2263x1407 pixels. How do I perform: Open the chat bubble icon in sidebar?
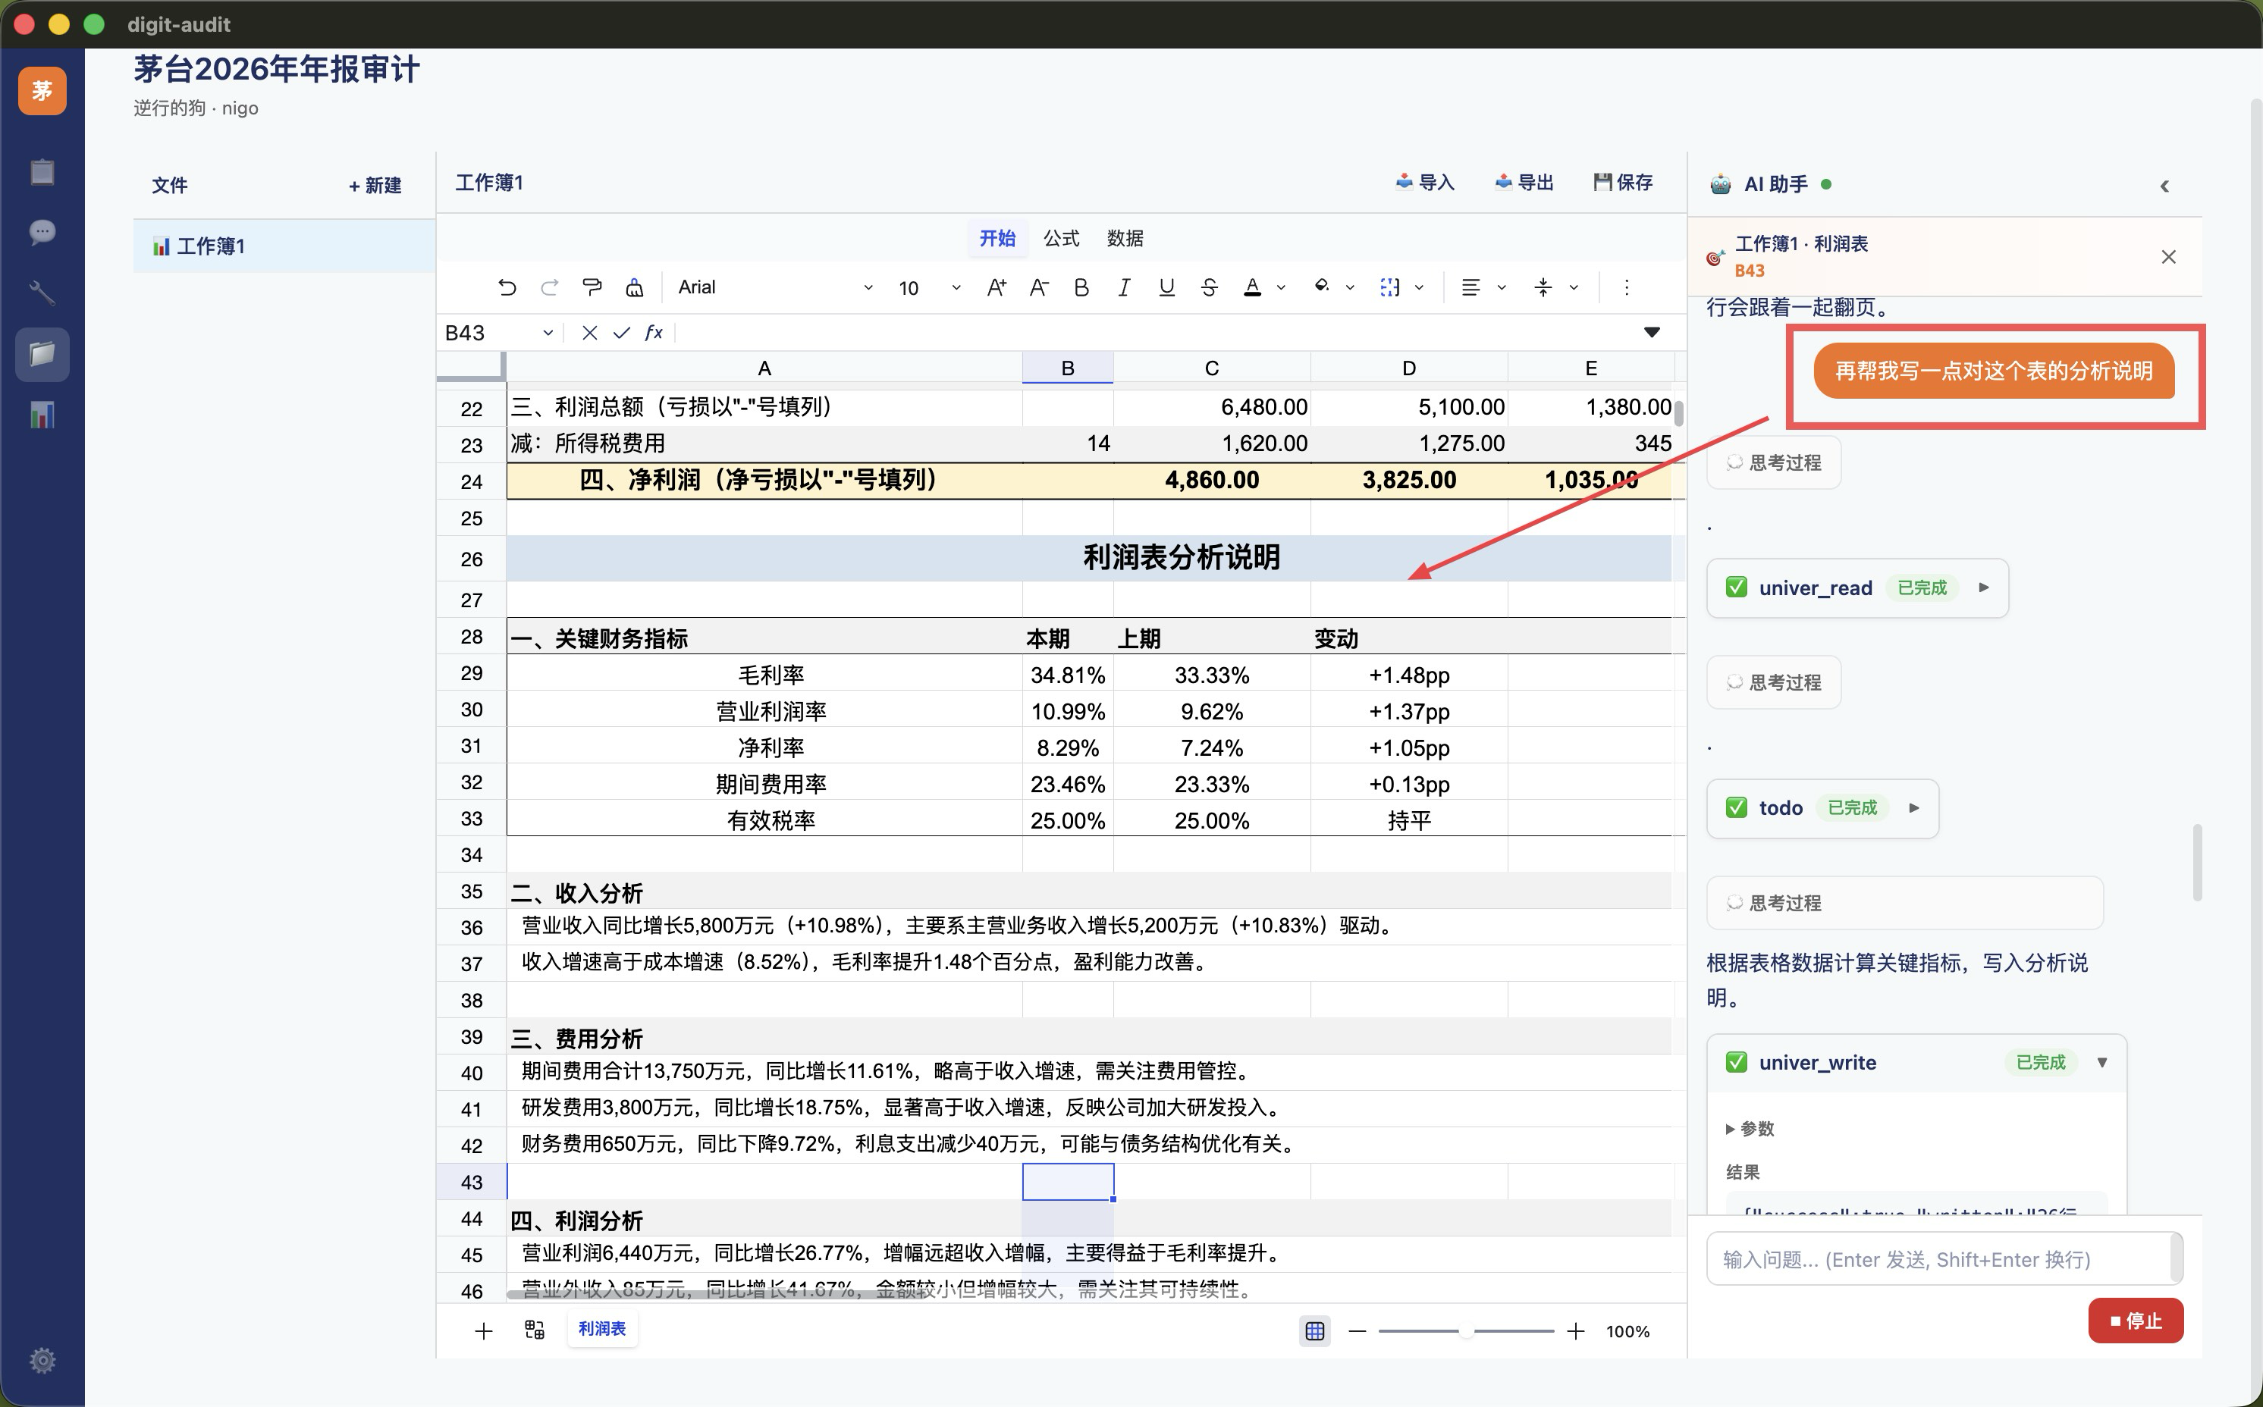42,232
